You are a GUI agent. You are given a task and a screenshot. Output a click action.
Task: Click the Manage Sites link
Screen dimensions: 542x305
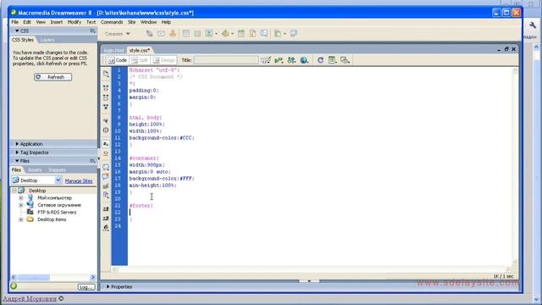[79, 180]
